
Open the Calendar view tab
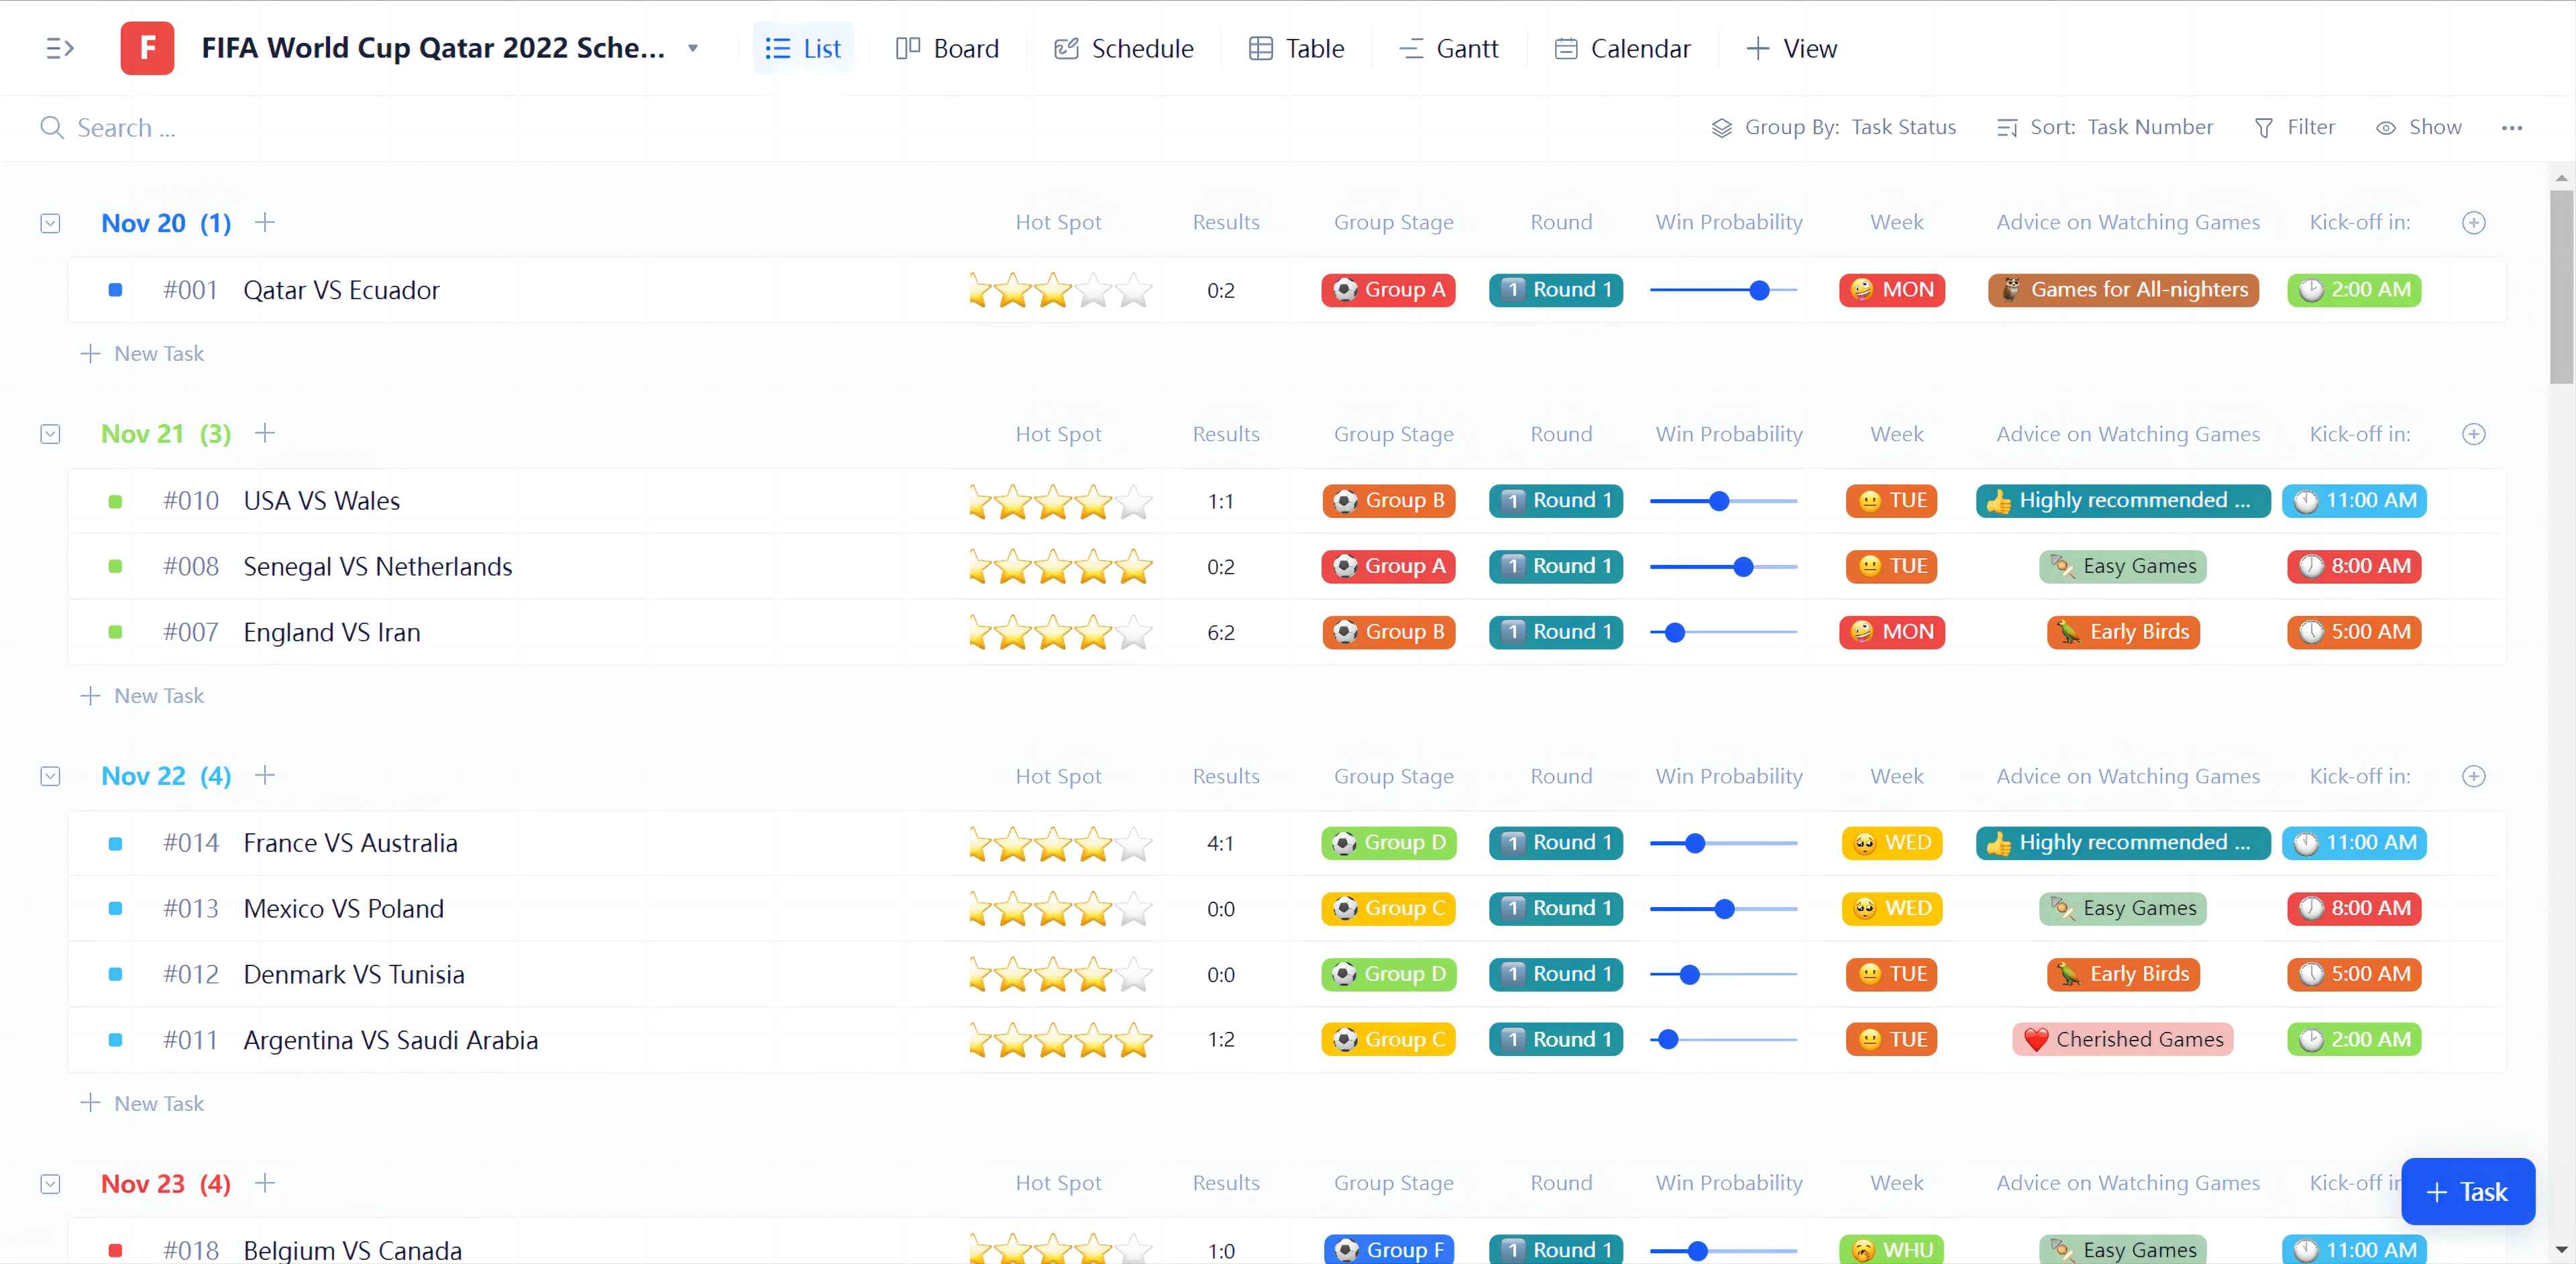1622,48
